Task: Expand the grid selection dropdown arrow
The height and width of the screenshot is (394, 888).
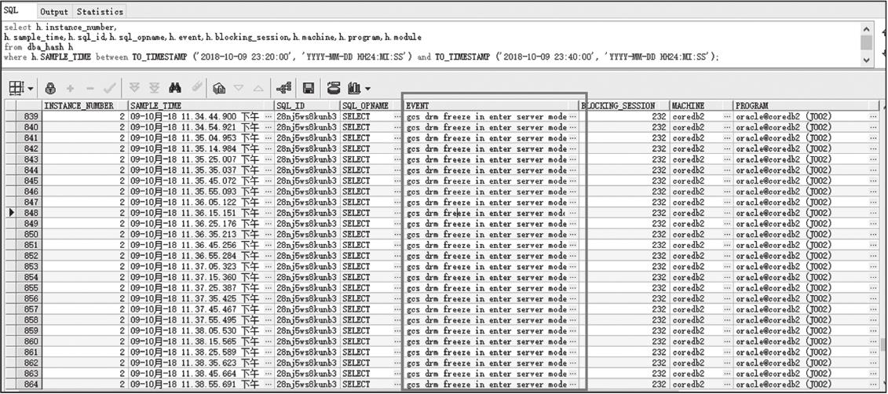Action: tap(30, 89)
